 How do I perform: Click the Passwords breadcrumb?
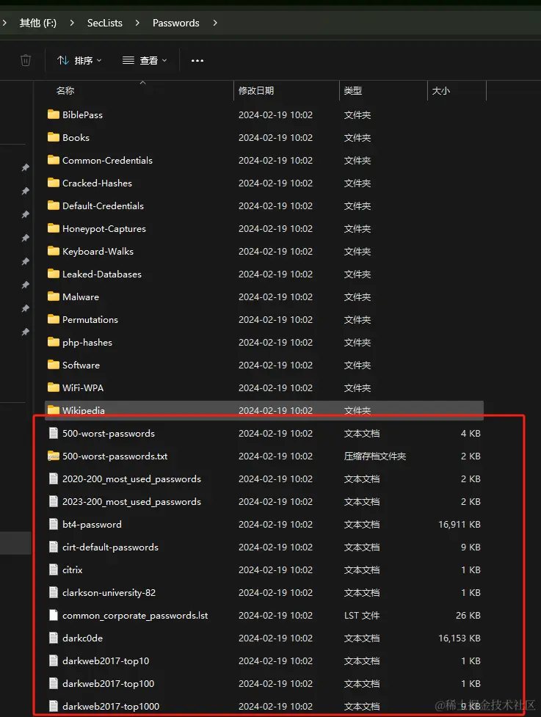click(x=176, y=23)
